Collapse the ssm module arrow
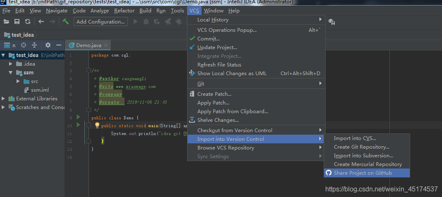442x197 pixels. tap(11, 73)
